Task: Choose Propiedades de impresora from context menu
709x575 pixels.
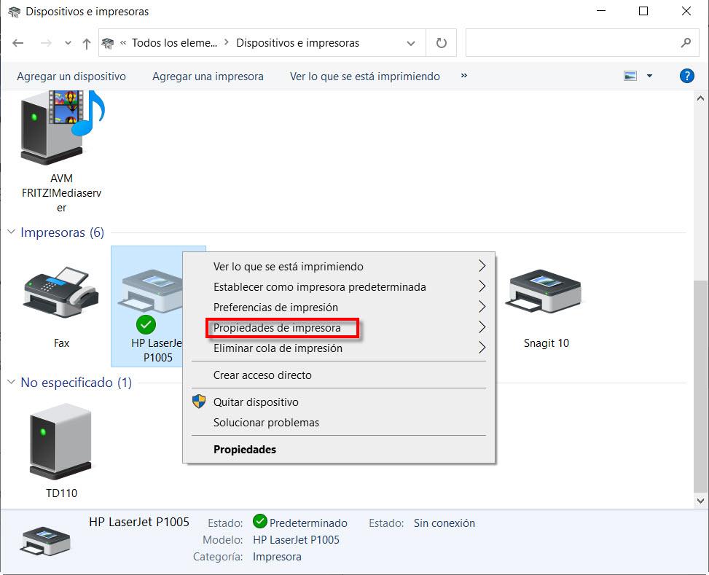Action: point(277,328)
